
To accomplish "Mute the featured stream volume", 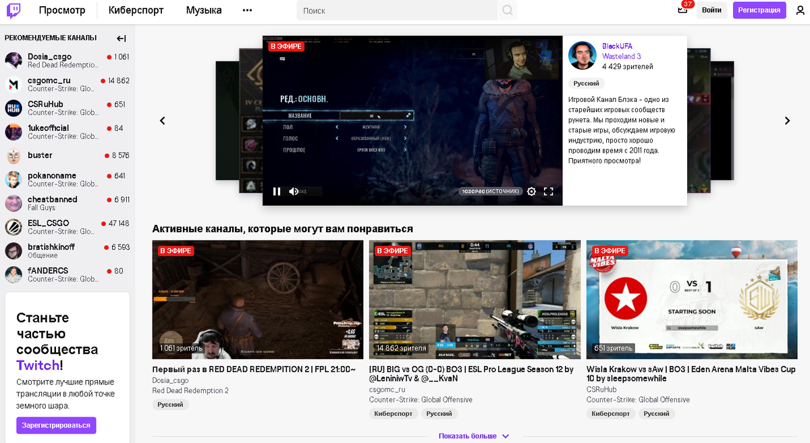I will (x=294, y=192).
